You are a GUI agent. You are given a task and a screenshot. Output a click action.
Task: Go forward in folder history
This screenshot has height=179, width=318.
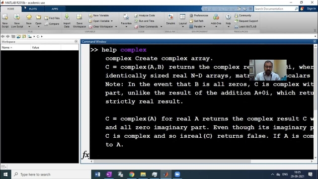tap(8, 36)
